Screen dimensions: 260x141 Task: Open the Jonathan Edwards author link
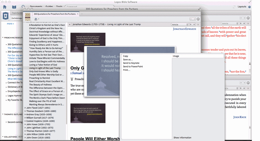click(184, 29)
